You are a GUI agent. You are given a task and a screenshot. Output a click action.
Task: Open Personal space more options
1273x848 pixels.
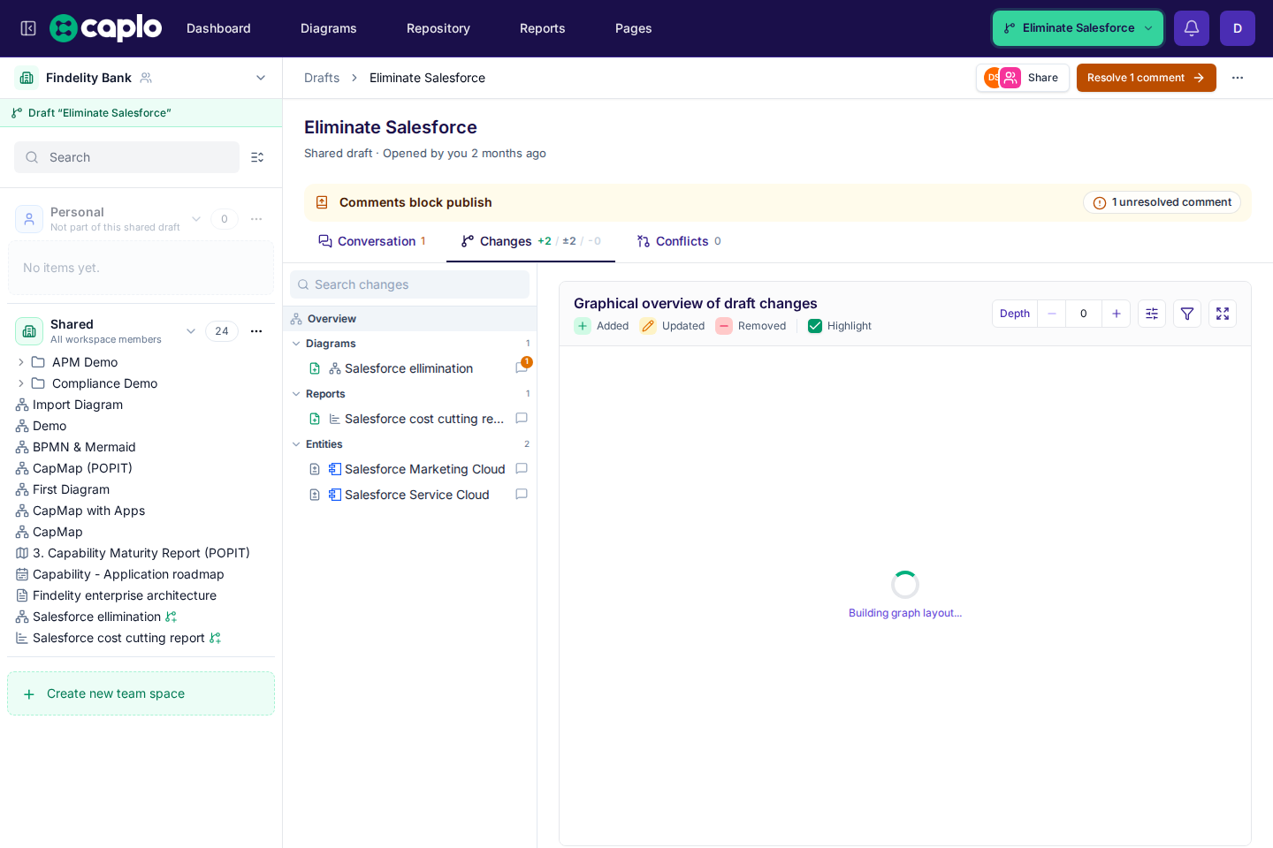(256, 219)
